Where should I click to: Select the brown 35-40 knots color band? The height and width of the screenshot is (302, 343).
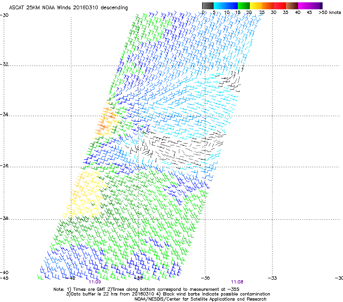(292, 6)
